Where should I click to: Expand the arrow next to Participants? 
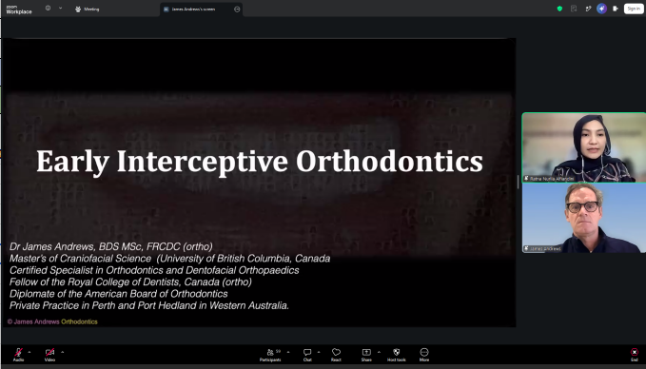pos(288,352)
